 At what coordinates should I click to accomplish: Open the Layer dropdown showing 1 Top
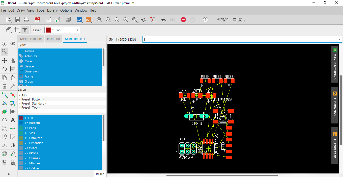pos(62,30)
